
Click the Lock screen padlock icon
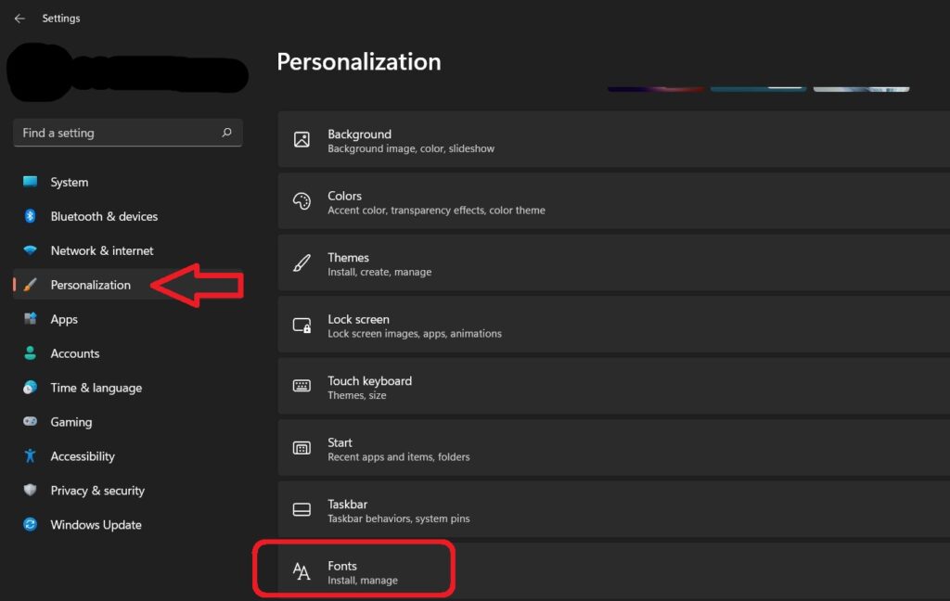(301, 324)
